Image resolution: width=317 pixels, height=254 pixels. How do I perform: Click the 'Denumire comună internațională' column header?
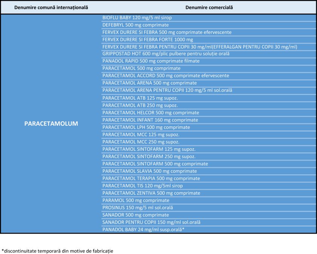[x=51, y=8]
